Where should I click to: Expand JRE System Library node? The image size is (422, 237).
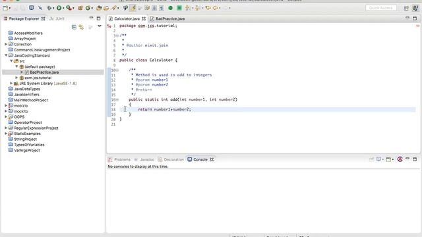click(x=11, y=84)
